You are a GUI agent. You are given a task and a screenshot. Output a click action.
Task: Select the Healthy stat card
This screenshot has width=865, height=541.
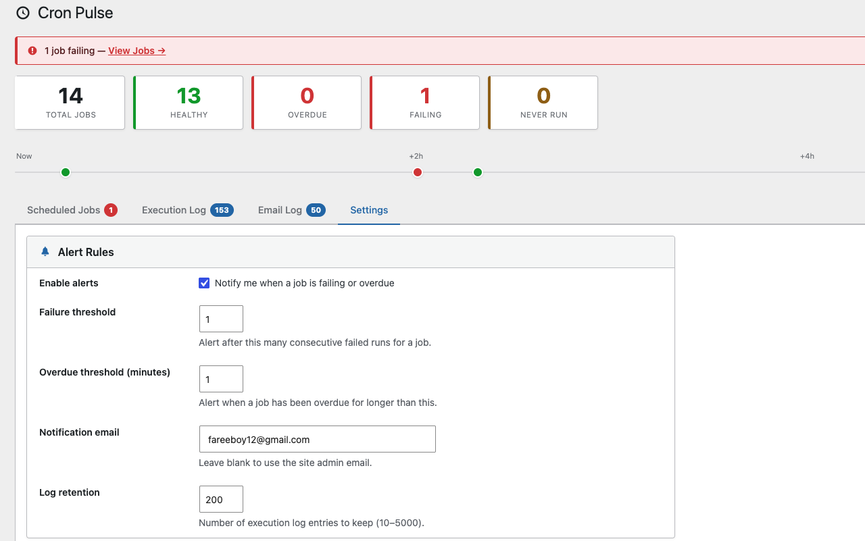189,103
